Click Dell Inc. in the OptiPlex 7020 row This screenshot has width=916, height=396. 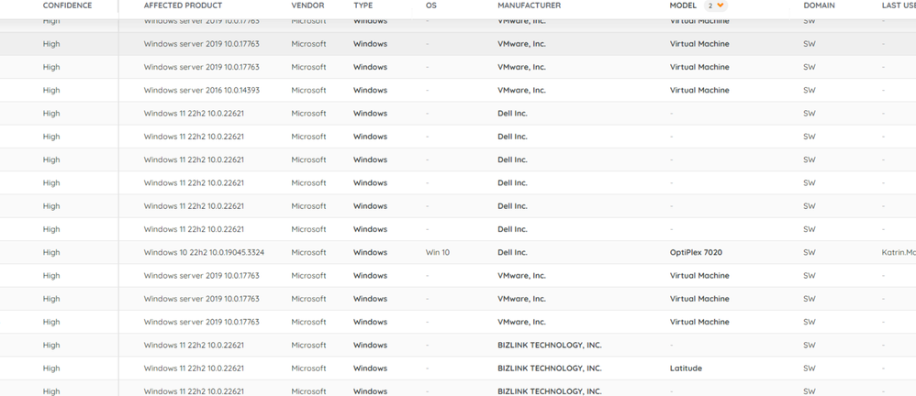pyautogui.click(x=512, y=252)
